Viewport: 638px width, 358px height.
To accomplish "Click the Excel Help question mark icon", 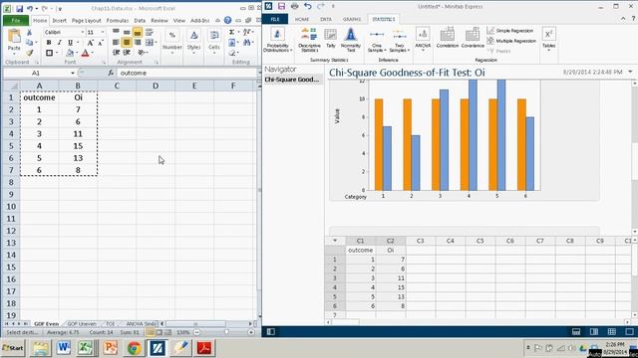I will click(x=228, y=20).
